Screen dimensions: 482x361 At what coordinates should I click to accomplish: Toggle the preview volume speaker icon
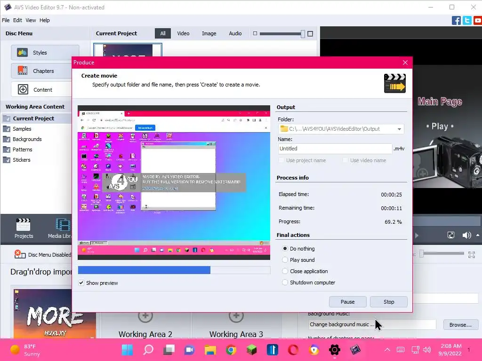click(466, 235)
